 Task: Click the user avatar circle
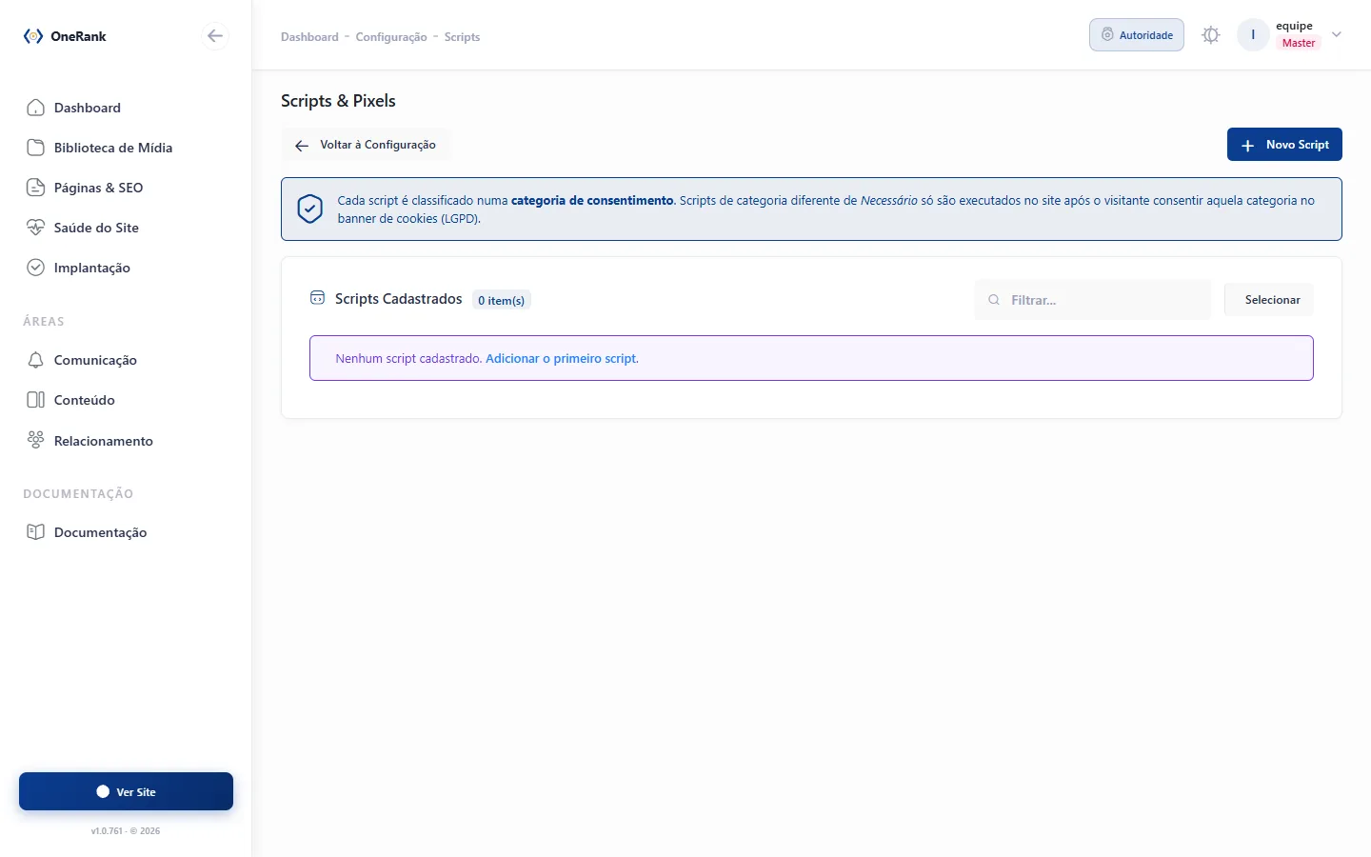[x=1253, y=35]
